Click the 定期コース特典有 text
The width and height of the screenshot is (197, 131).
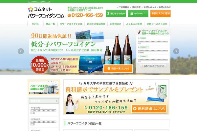[x=60, y=70]
